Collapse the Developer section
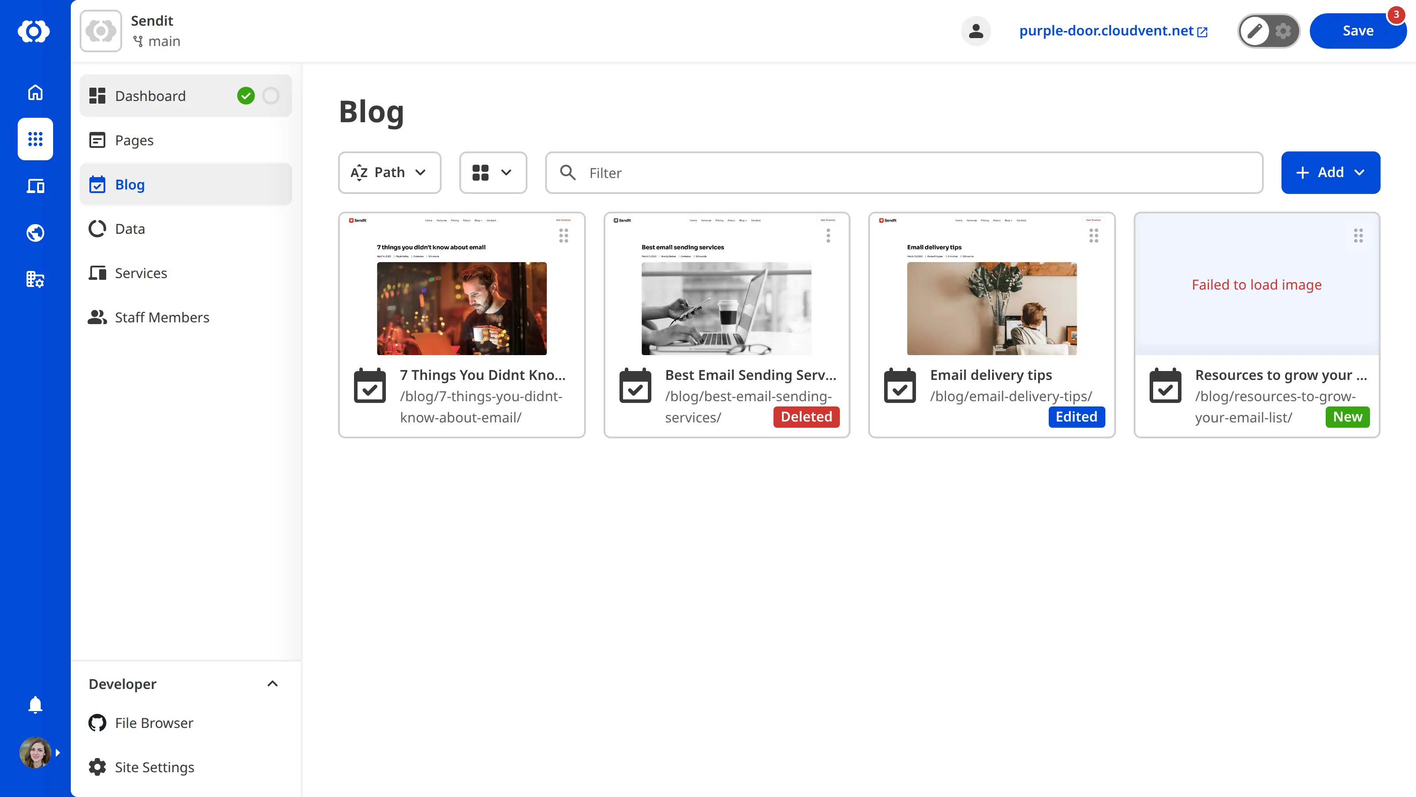1416x797 pixels. [272, 684]
